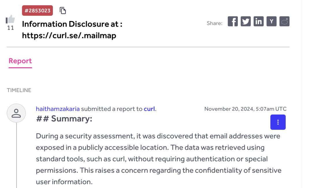Click the #2853023 report ID badge

[x=37, y=11]
